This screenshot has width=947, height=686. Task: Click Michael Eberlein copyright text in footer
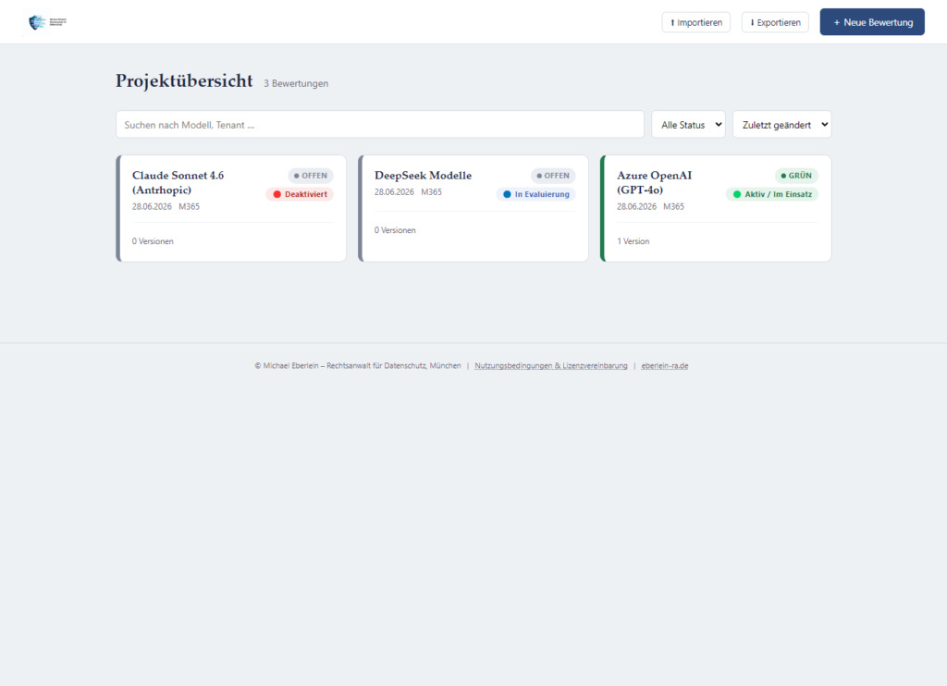click(x=358, y=366)
